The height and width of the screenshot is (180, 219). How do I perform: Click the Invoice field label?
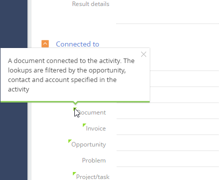[x=96, y=128]
